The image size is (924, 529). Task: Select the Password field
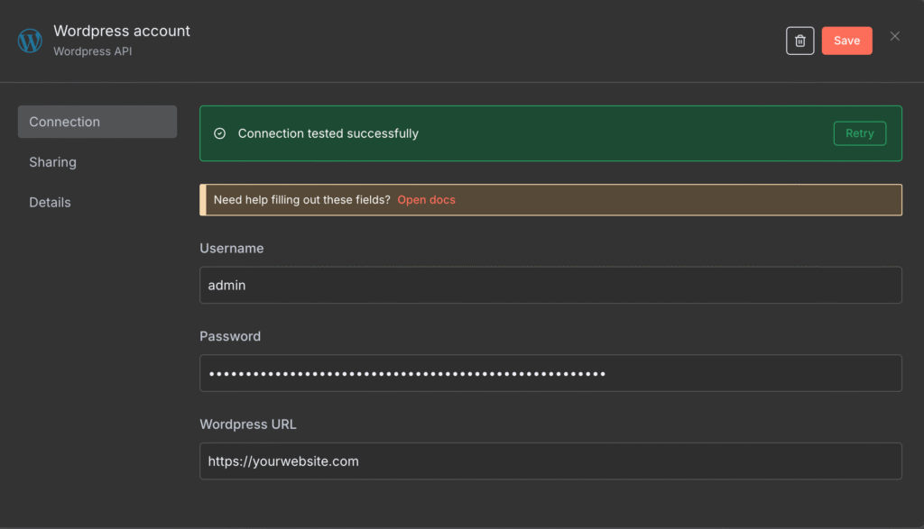click(x=550, y=372)
